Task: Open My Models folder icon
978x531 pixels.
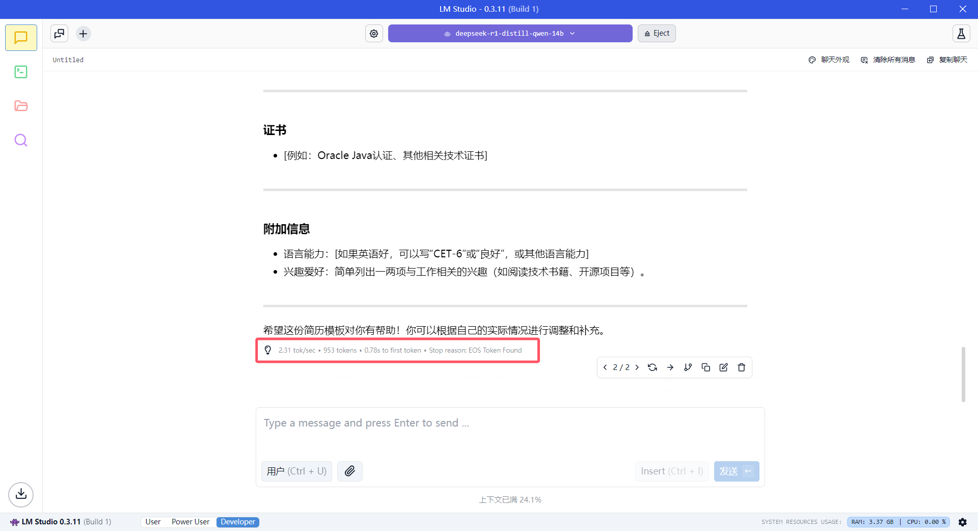Action: pyautogui.click(x=21, y=106)
